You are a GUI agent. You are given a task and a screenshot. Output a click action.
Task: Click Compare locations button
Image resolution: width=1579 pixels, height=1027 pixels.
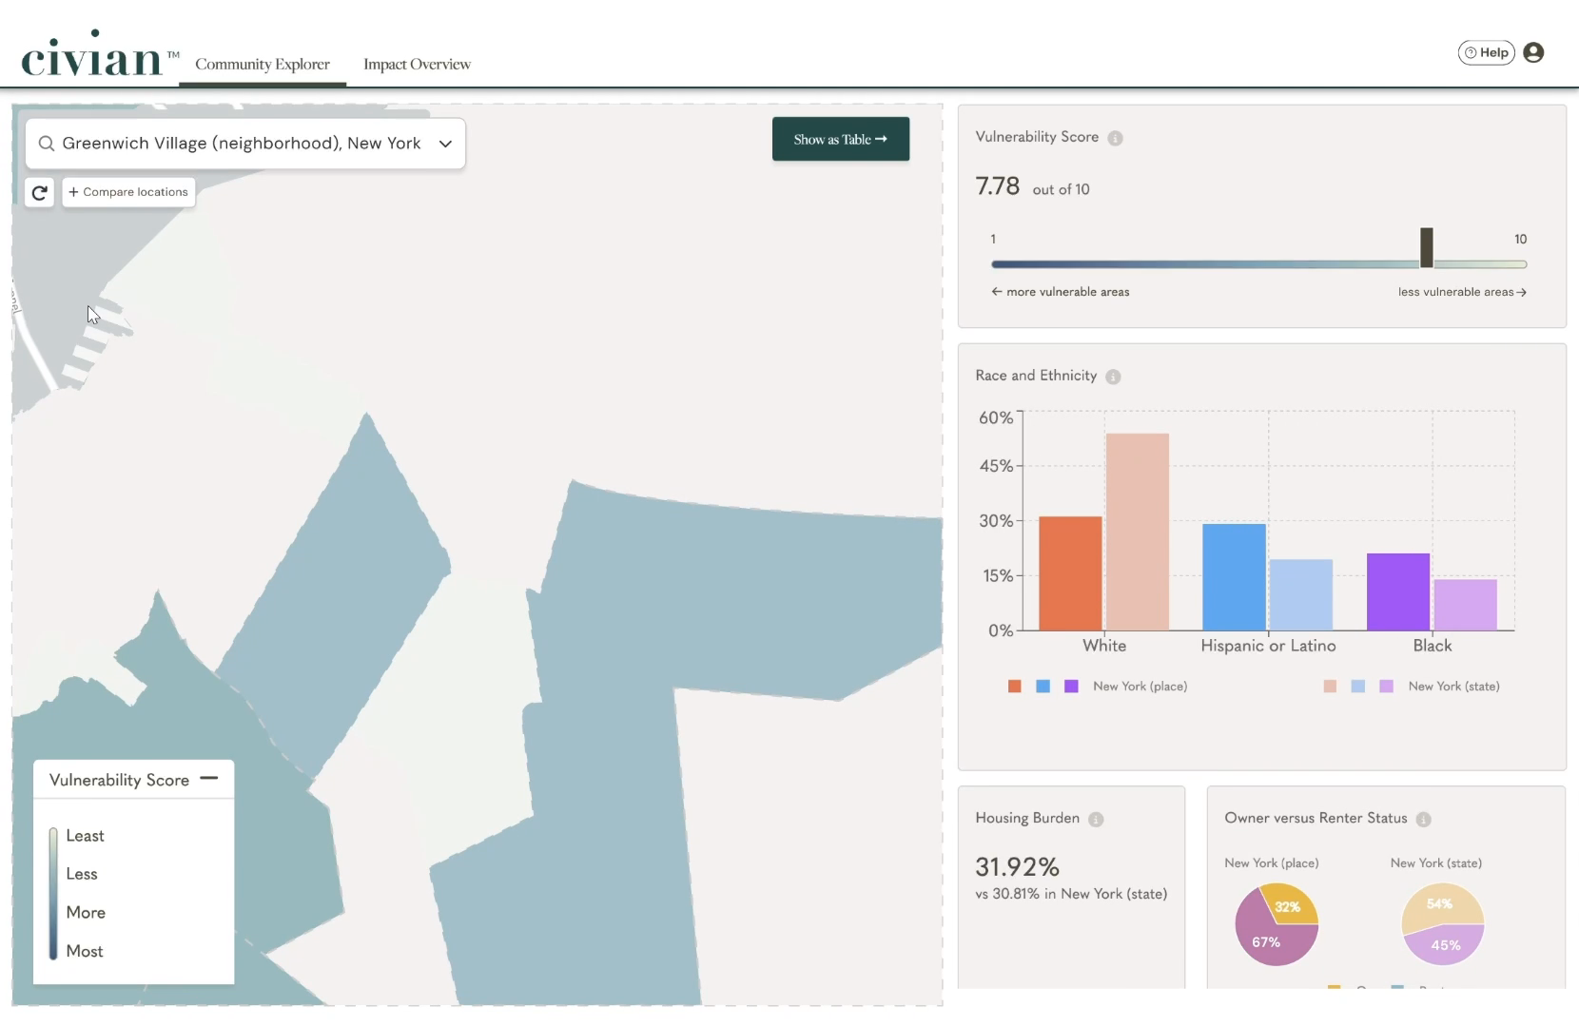coord(128,192)
